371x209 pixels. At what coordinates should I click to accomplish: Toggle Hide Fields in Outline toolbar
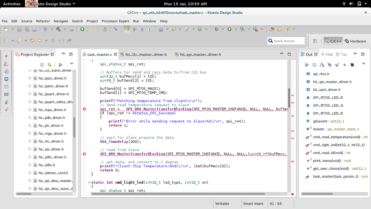point(329,65)
